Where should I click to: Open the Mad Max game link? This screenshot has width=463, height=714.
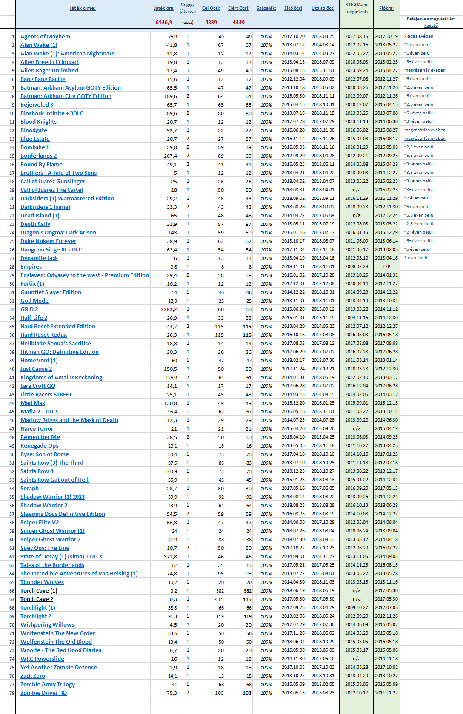[x=32, y=403]
